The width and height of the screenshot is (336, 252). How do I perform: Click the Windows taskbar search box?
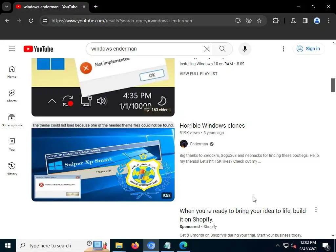click(63, 245)
